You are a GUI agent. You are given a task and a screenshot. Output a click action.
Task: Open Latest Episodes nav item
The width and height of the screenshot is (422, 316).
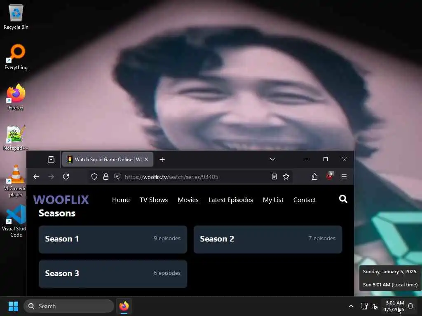pyautogui.click(x=231, y=200)
